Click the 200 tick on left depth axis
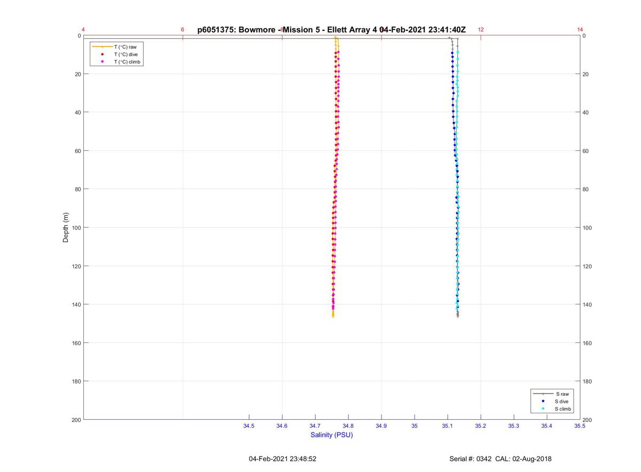 [76, 420]
